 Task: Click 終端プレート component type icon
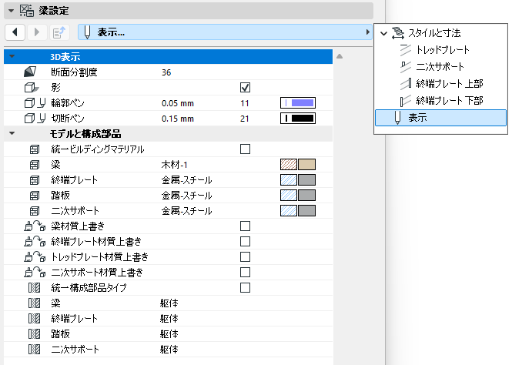35,318
